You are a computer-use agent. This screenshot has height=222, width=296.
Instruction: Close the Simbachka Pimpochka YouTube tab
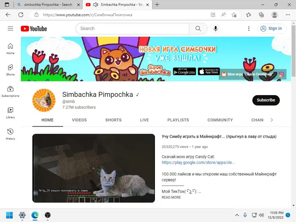coord(148,5)
